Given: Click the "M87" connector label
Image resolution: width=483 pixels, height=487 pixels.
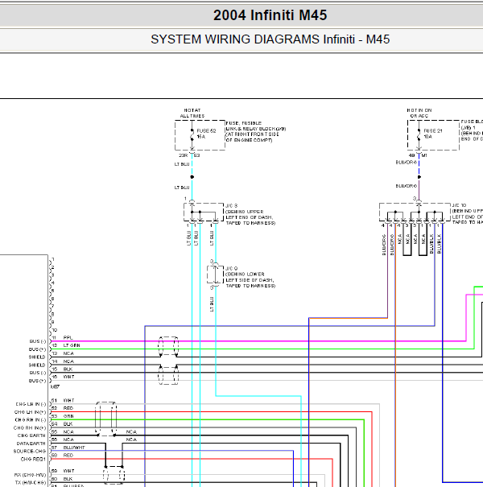Looking at the screenshot, I should [x=55, y=386].
